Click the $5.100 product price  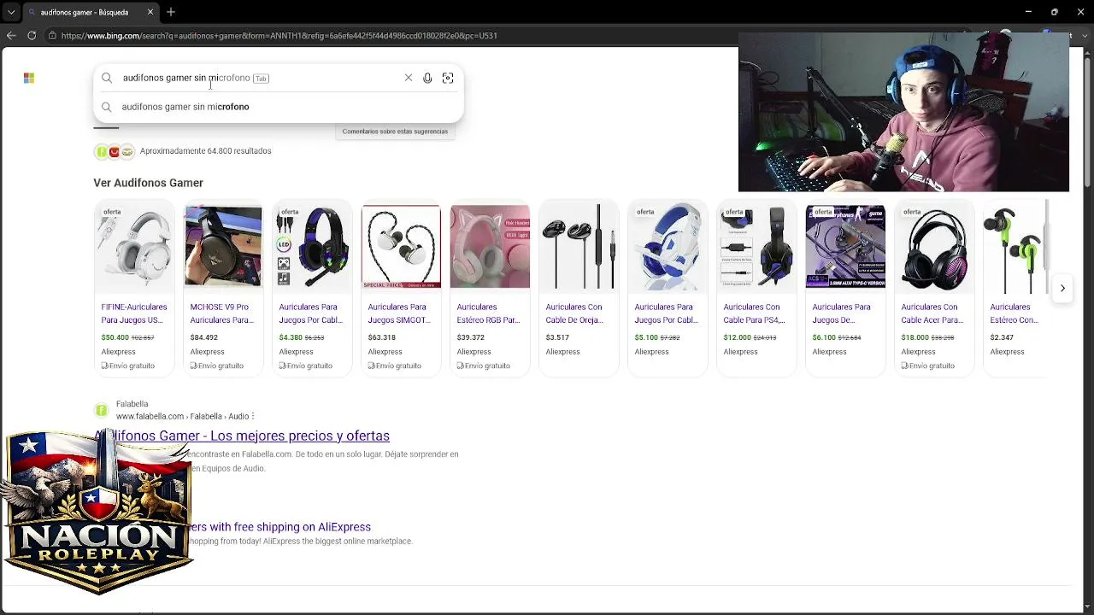point(646,337)
